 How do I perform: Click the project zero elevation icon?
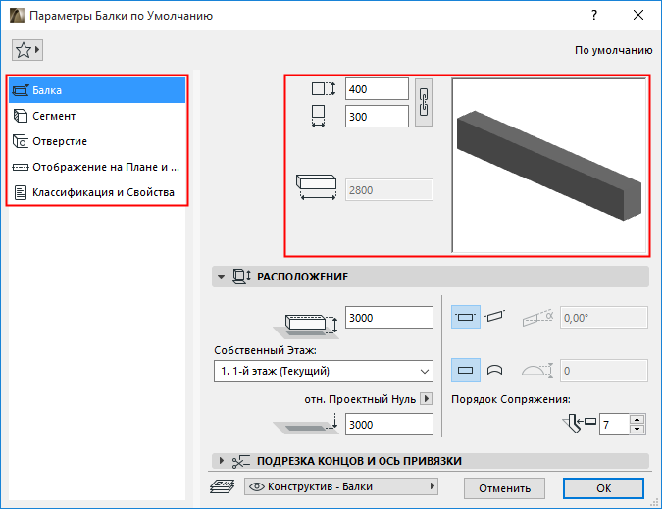coord(306,424)
